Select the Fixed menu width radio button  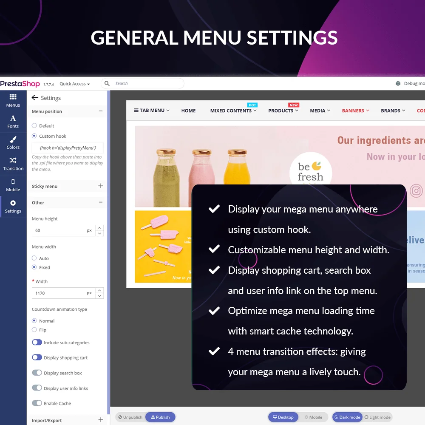coord(35,267)
